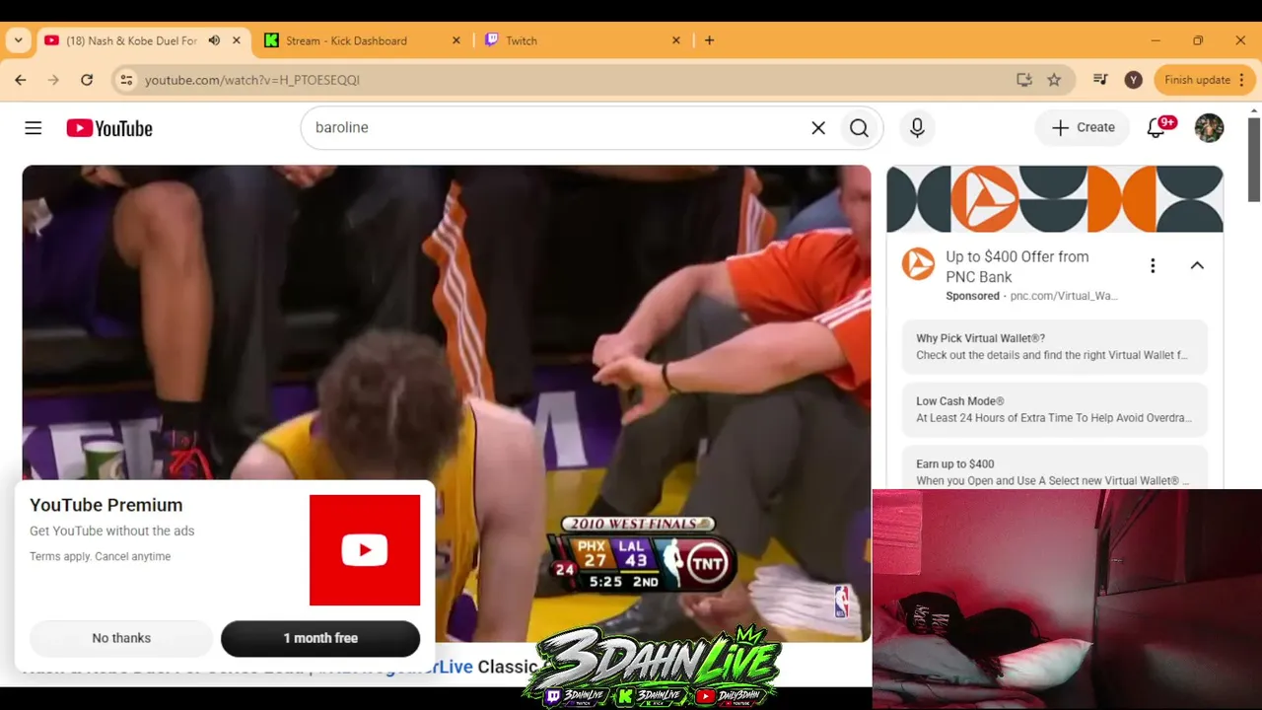Start voice search with the microphone

[917, 128]
